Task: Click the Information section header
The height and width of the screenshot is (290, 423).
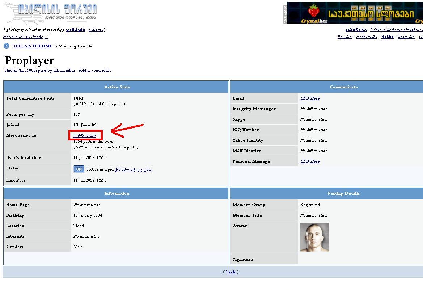Action: coord(116,193)
